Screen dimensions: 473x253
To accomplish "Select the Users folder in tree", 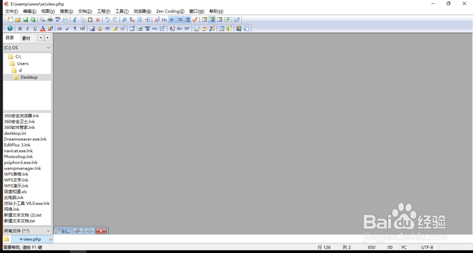I will [x=23, y=64].
